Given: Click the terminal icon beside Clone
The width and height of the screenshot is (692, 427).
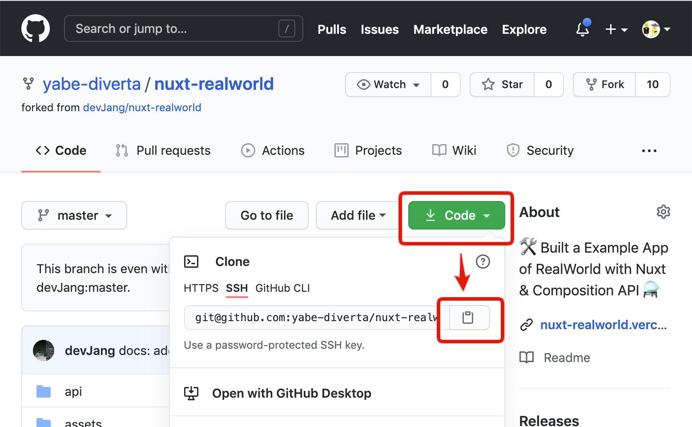Looking at the screenshot, I should [191, 262].
